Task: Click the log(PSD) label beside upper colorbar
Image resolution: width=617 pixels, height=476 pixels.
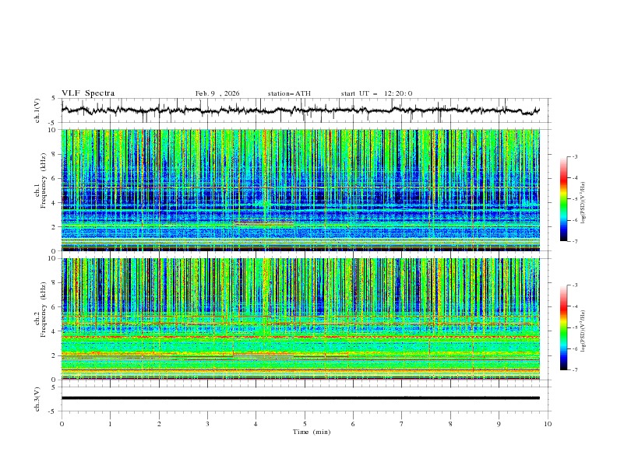Action: pos(584,199)
